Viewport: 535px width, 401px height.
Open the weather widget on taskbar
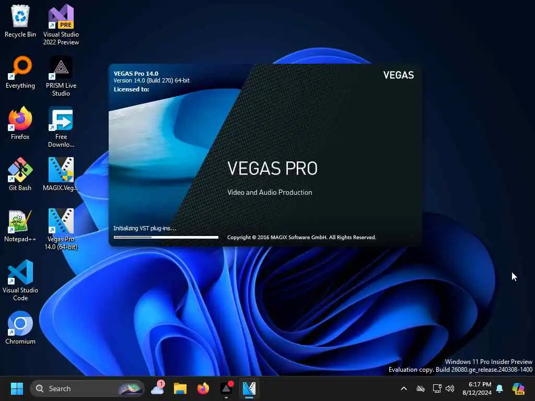pos(158,388)
